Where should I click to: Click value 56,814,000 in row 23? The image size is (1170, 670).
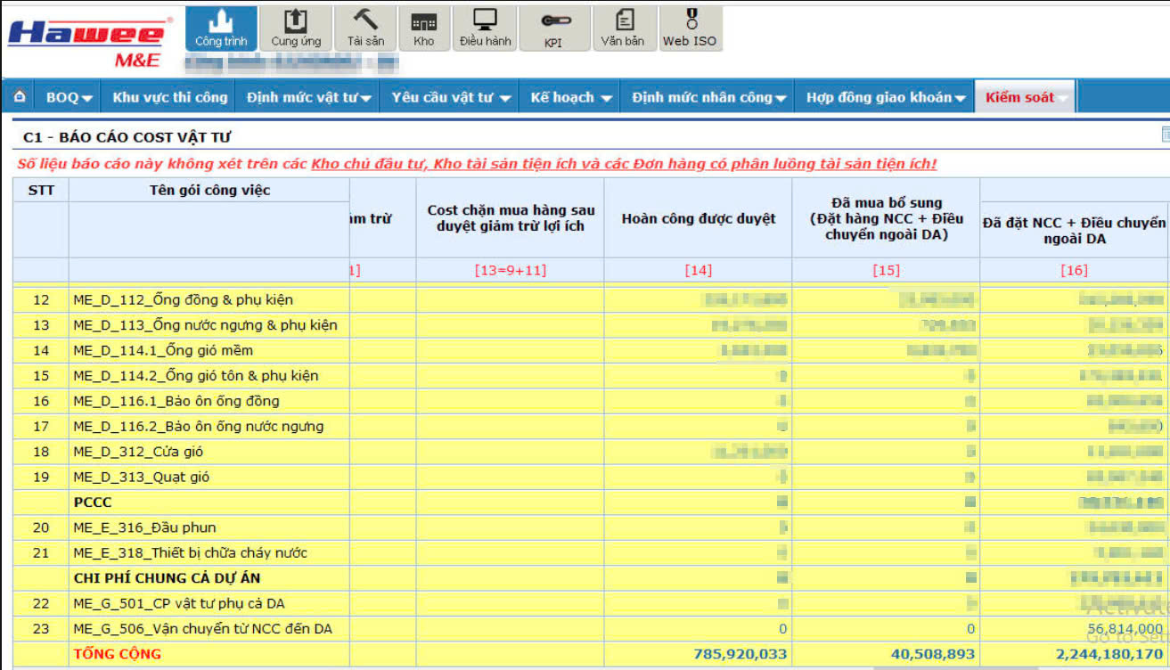coord(1125,629)
